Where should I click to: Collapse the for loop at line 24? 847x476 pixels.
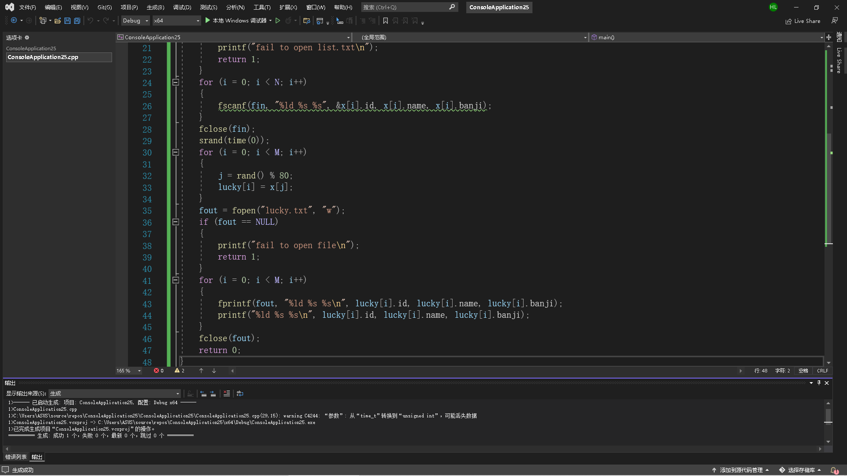[x=176, y=82]
